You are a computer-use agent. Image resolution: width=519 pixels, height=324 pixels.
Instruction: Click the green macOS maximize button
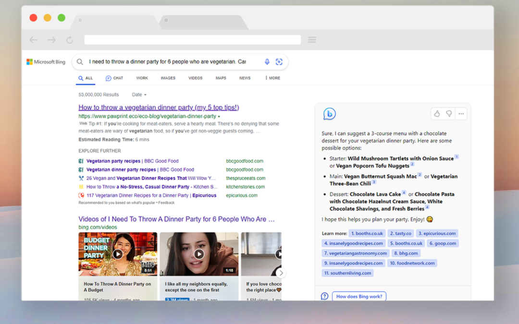tap(62, 18)
